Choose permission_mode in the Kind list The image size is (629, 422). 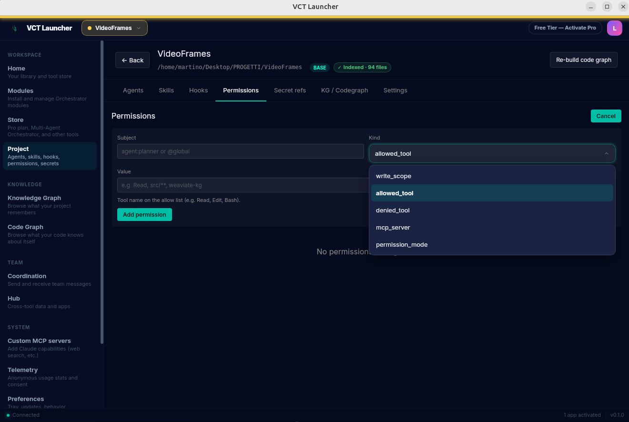[492, 244]
